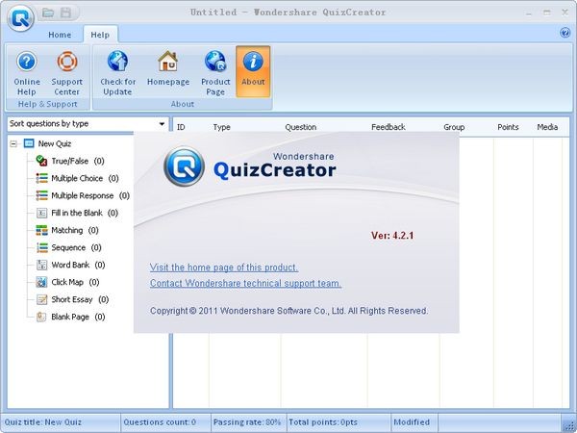Maximize the QuizCreator window
The image size is (577, 433).
click(x=547, y=13)
